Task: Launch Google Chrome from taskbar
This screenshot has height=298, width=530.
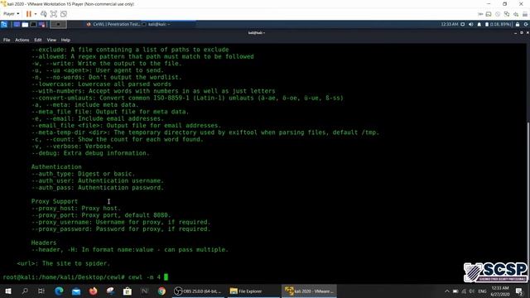Action: 161,291
